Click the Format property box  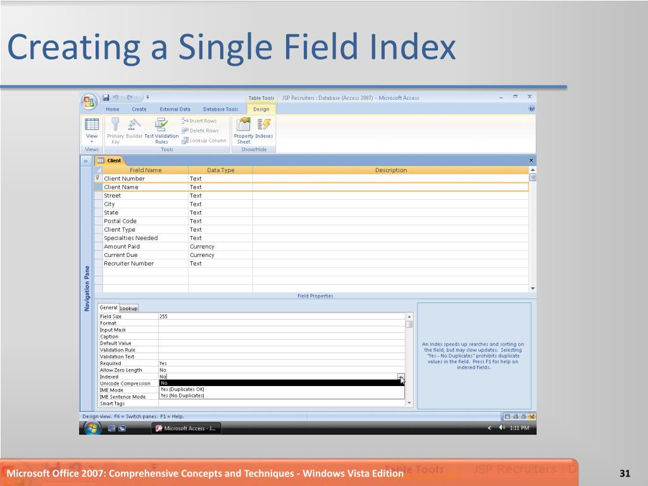(x=282, y=323)
